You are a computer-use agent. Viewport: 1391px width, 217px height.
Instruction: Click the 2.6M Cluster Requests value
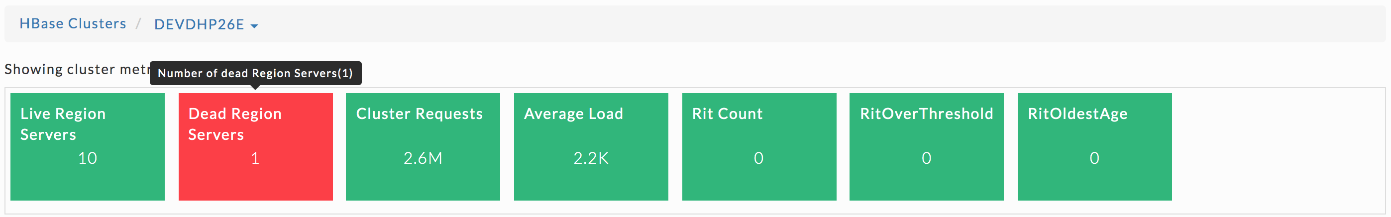point(423,158)
